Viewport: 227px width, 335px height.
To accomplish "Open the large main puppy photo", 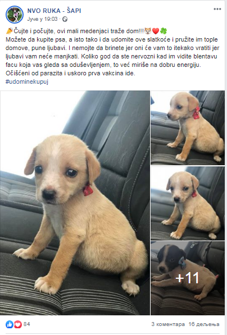I will coord(75,203).
